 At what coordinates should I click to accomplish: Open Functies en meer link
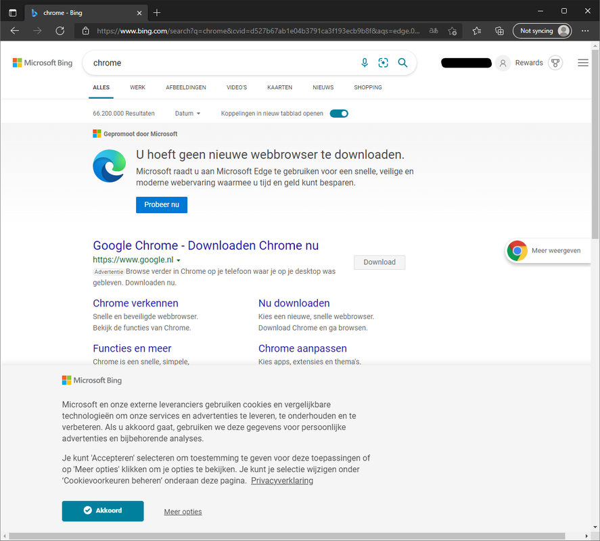[132, 348]
